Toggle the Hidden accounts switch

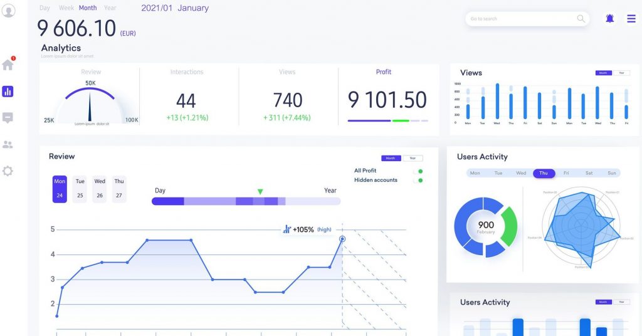click(x=419, y=181)
